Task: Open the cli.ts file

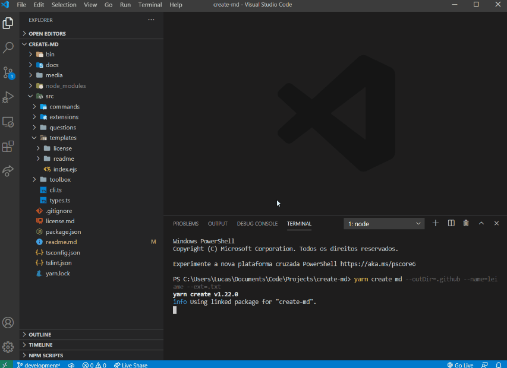Action: tap(92, 190)
